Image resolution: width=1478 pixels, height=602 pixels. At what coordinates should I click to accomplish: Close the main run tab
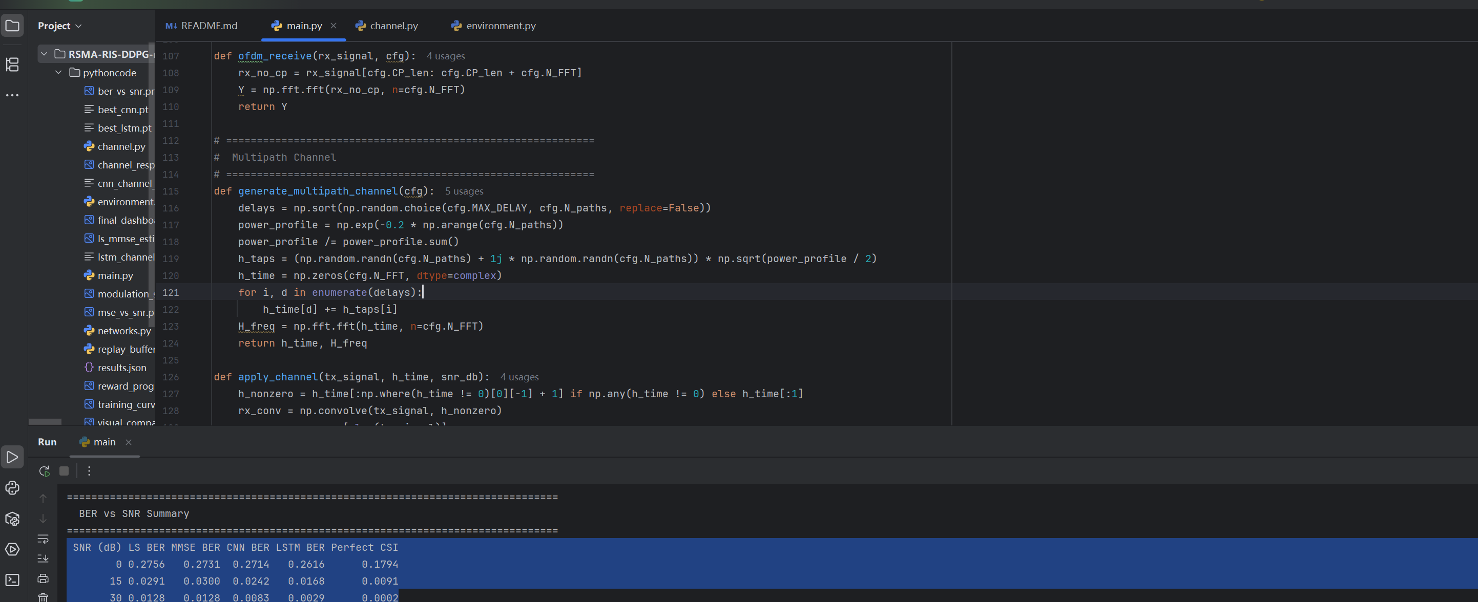pos(129,442)
